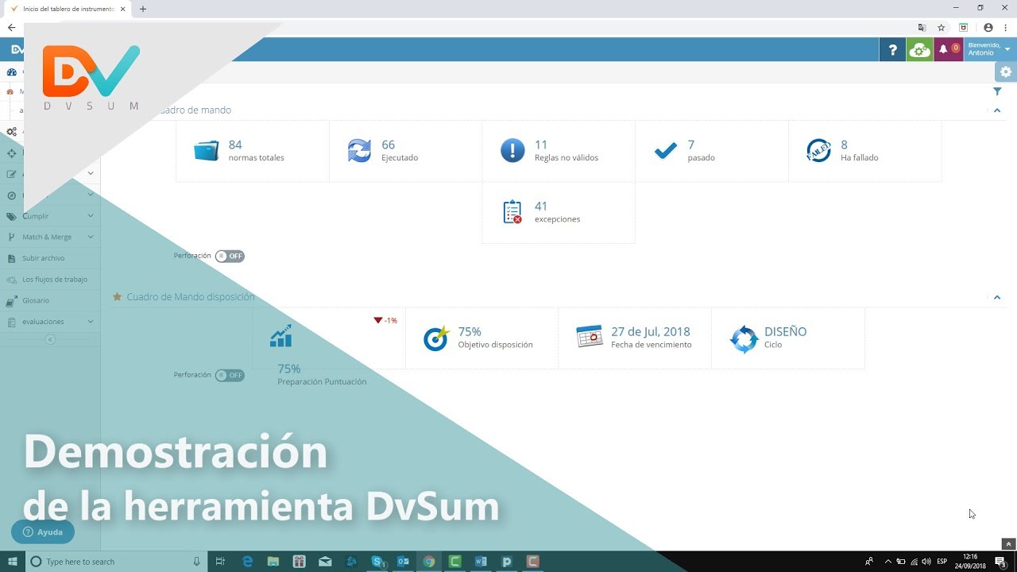Click the 84 normas totales value
The width and height of the screenshot is (1017, 572).
(x=235, y=145)
